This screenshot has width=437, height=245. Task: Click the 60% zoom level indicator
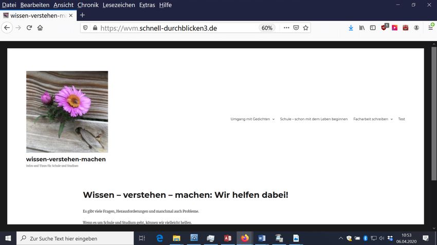pos(267,28)
